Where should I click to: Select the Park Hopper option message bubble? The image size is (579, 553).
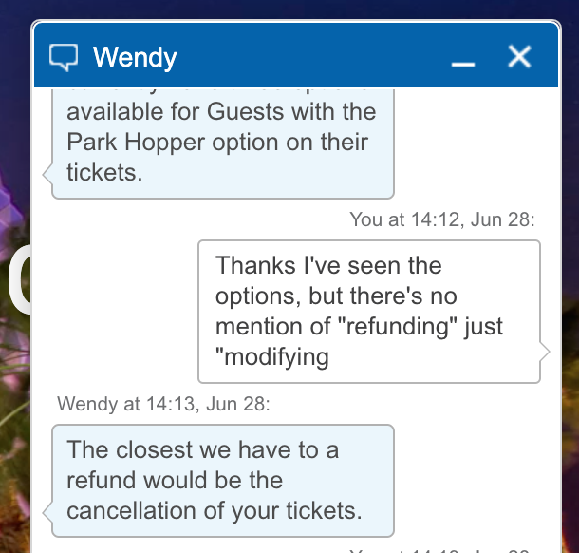tap(222, 142)
